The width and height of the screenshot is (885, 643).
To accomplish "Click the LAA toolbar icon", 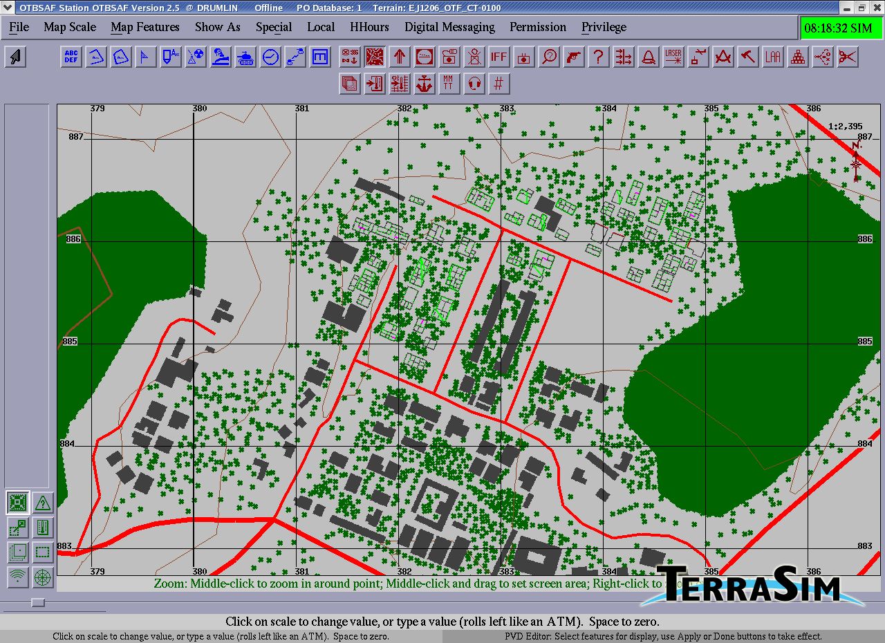I will 773,57.
